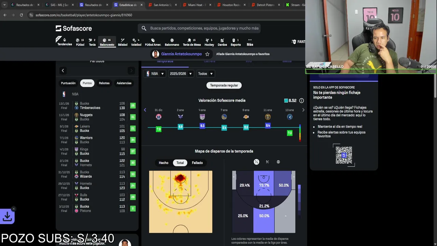Open the Wizards rating from 31 dic
Viewport: 437px width, 246px height.
(158, 129)
